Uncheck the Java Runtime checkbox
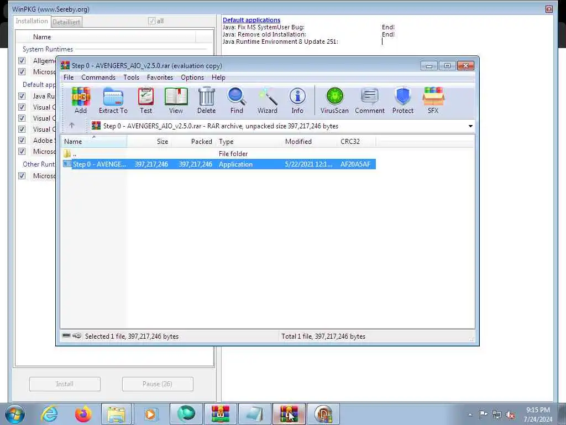Viewport: 566px width, 425px height. click(x=22, y=96)
